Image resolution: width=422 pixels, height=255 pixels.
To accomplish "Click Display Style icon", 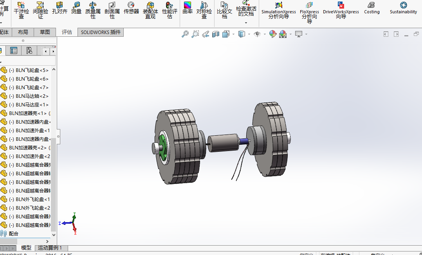I will pos(242,34).
